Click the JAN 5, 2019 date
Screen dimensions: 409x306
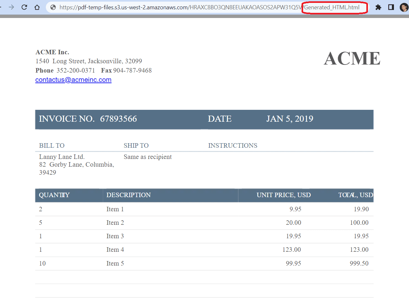(290, 119)
